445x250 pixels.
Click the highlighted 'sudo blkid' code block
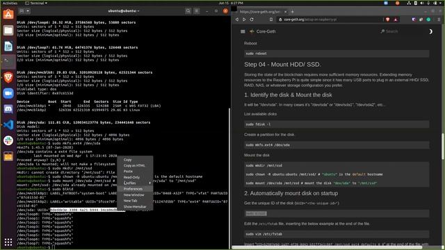point(337,213)
